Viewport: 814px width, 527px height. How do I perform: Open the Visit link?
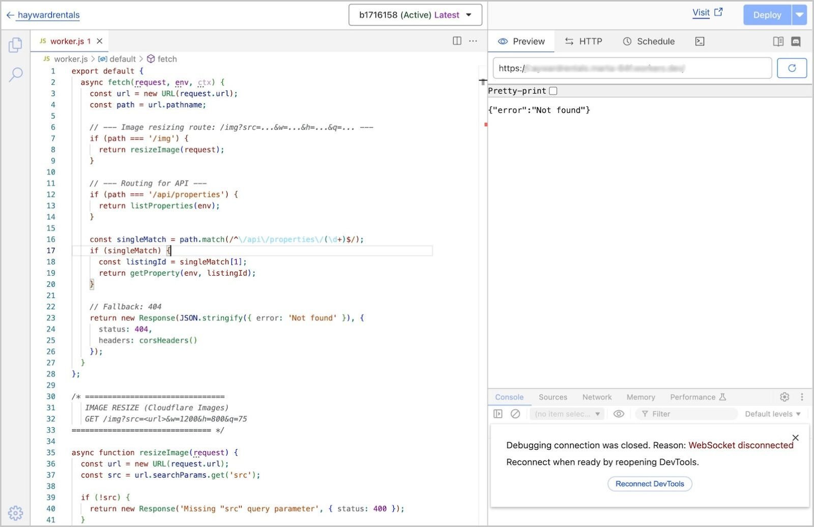coord(702,12)
